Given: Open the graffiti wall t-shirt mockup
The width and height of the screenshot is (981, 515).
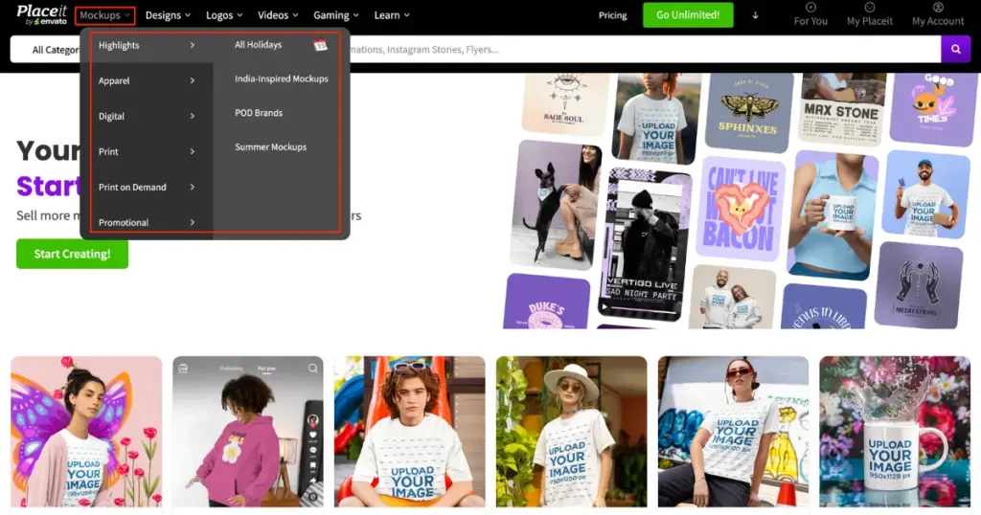Looking at the screenshot, I should pos(733,432).
